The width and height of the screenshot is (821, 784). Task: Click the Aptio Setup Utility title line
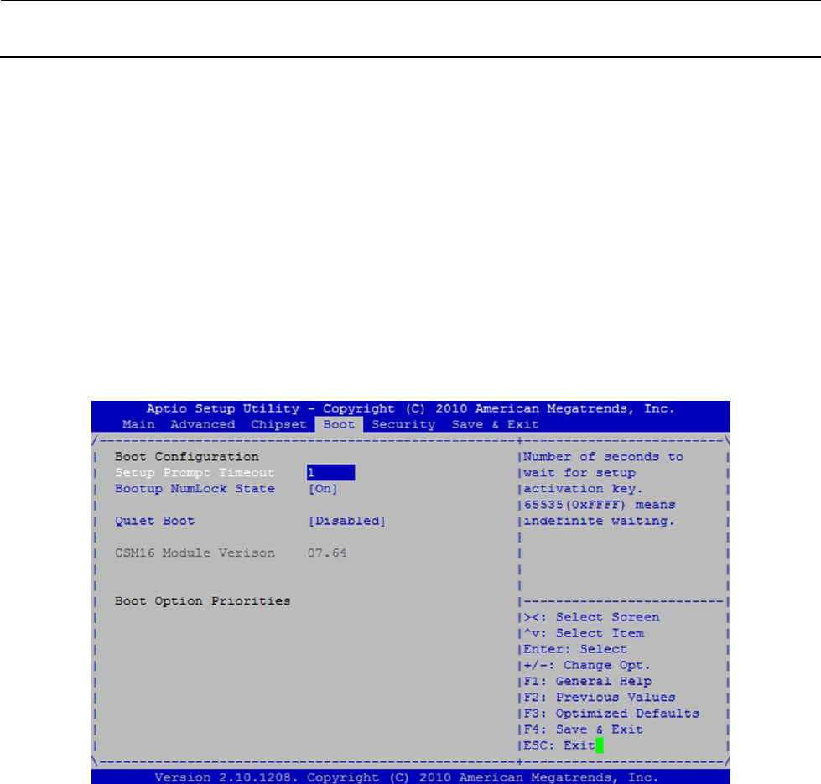coord(410,408)
